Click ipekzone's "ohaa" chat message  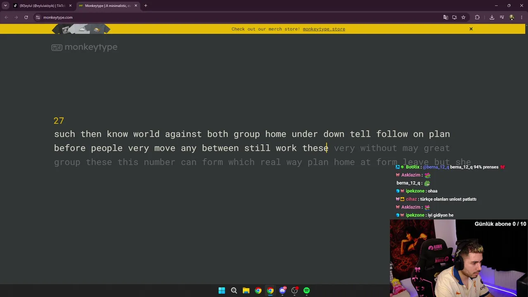417,191
